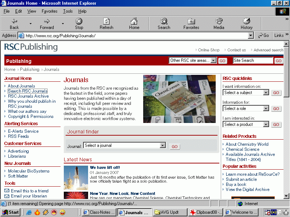Expand the Back history dropdown arrow
The width and height of the screenshot is (290, 217).
tap(30, 24)
